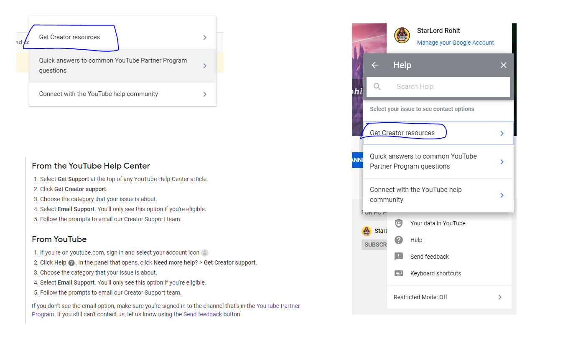
Task: Type-focus the Search Help field
Action: (x=438, y=87)
